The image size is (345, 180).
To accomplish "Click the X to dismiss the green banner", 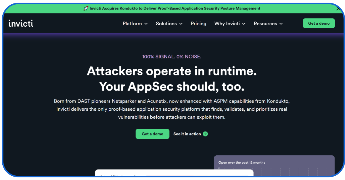I will 338,8.
